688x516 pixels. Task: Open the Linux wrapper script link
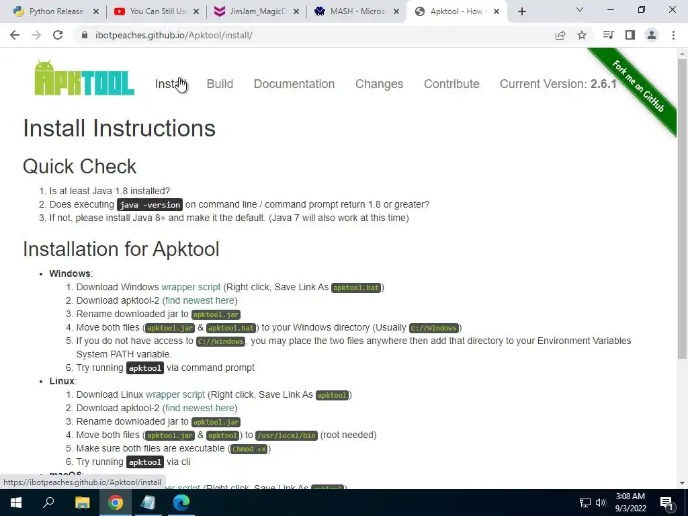point(175,394)
